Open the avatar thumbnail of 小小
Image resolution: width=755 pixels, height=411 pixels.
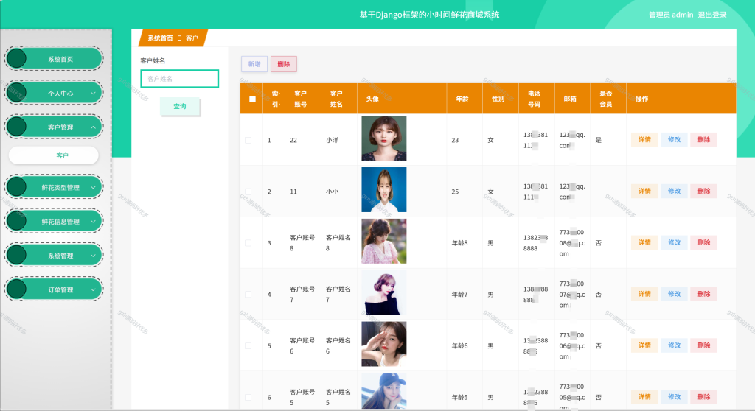(383, 189)
